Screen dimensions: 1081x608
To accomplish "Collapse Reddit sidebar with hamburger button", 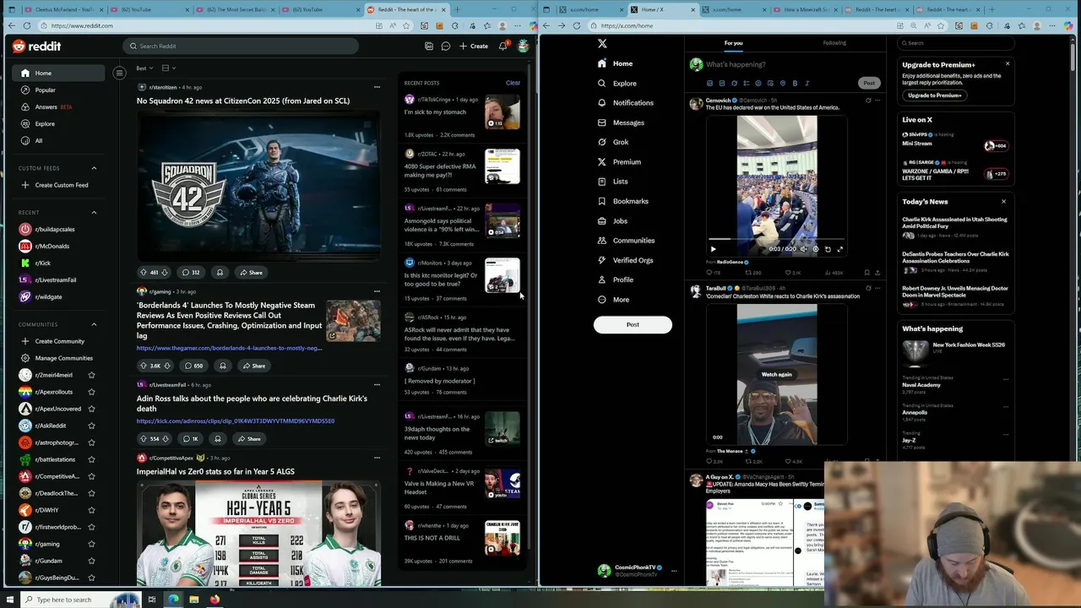I will click(119, 73).
